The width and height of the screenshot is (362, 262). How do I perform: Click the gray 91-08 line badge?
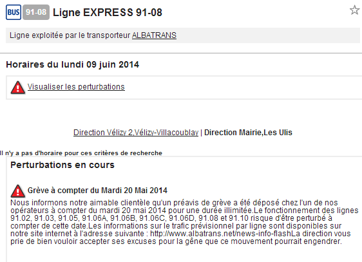point(36,12)
